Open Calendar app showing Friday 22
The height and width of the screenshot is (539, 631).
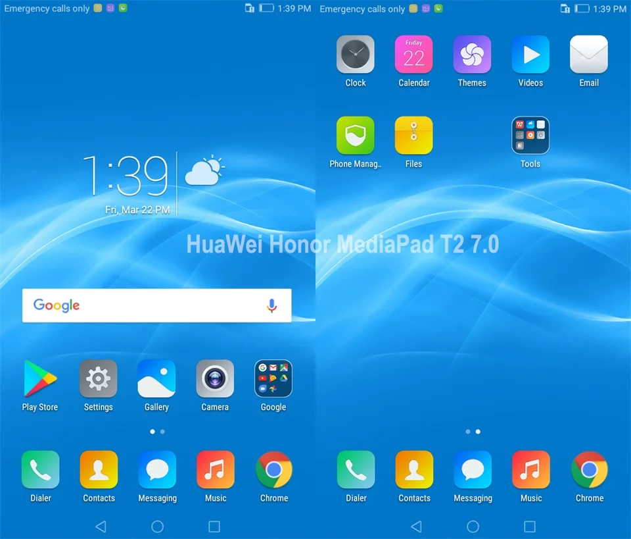click(413, 55)
